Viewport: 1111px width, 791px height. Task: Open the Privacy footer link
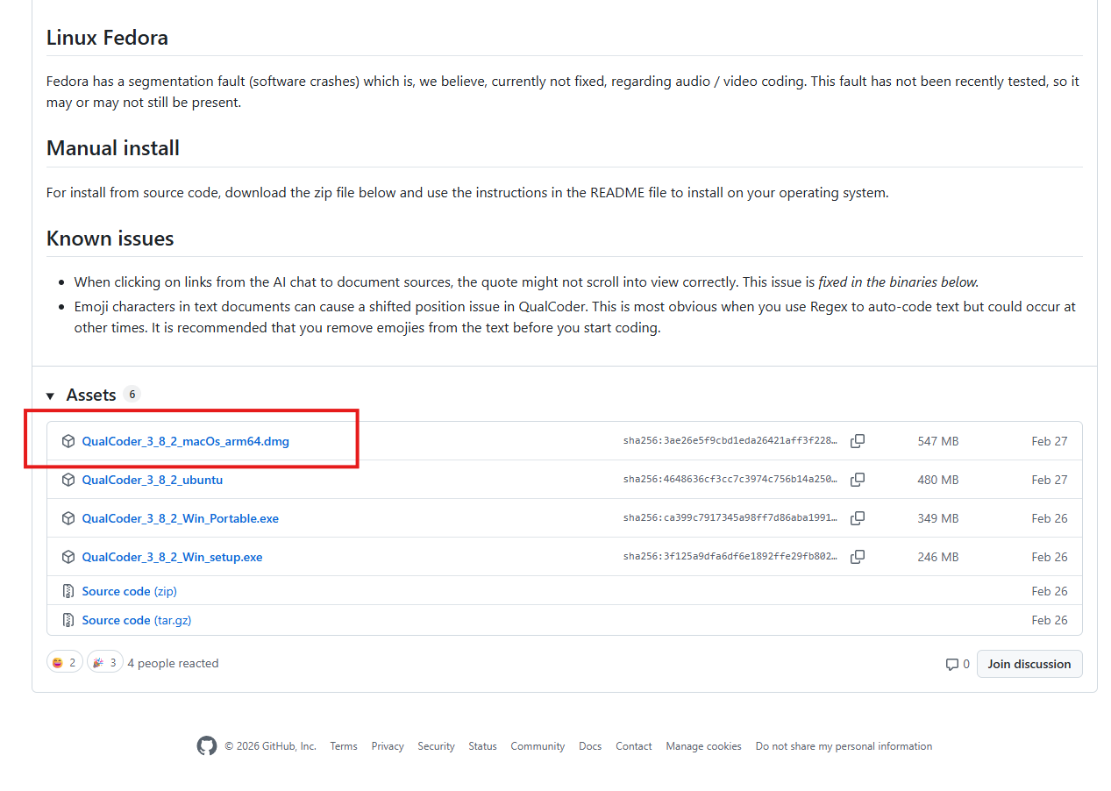point(388,746)
